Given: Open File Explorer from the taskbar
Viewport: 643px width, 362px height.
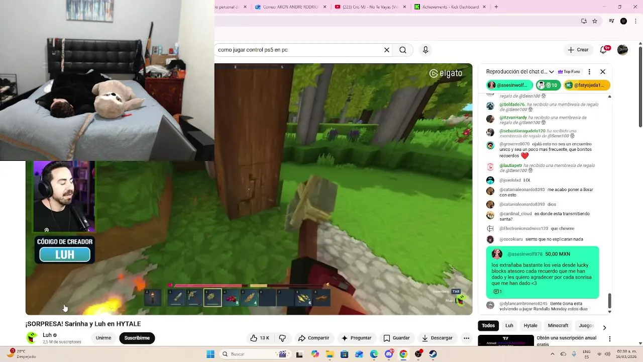Looking at the screenshot, I should (330, 354).
